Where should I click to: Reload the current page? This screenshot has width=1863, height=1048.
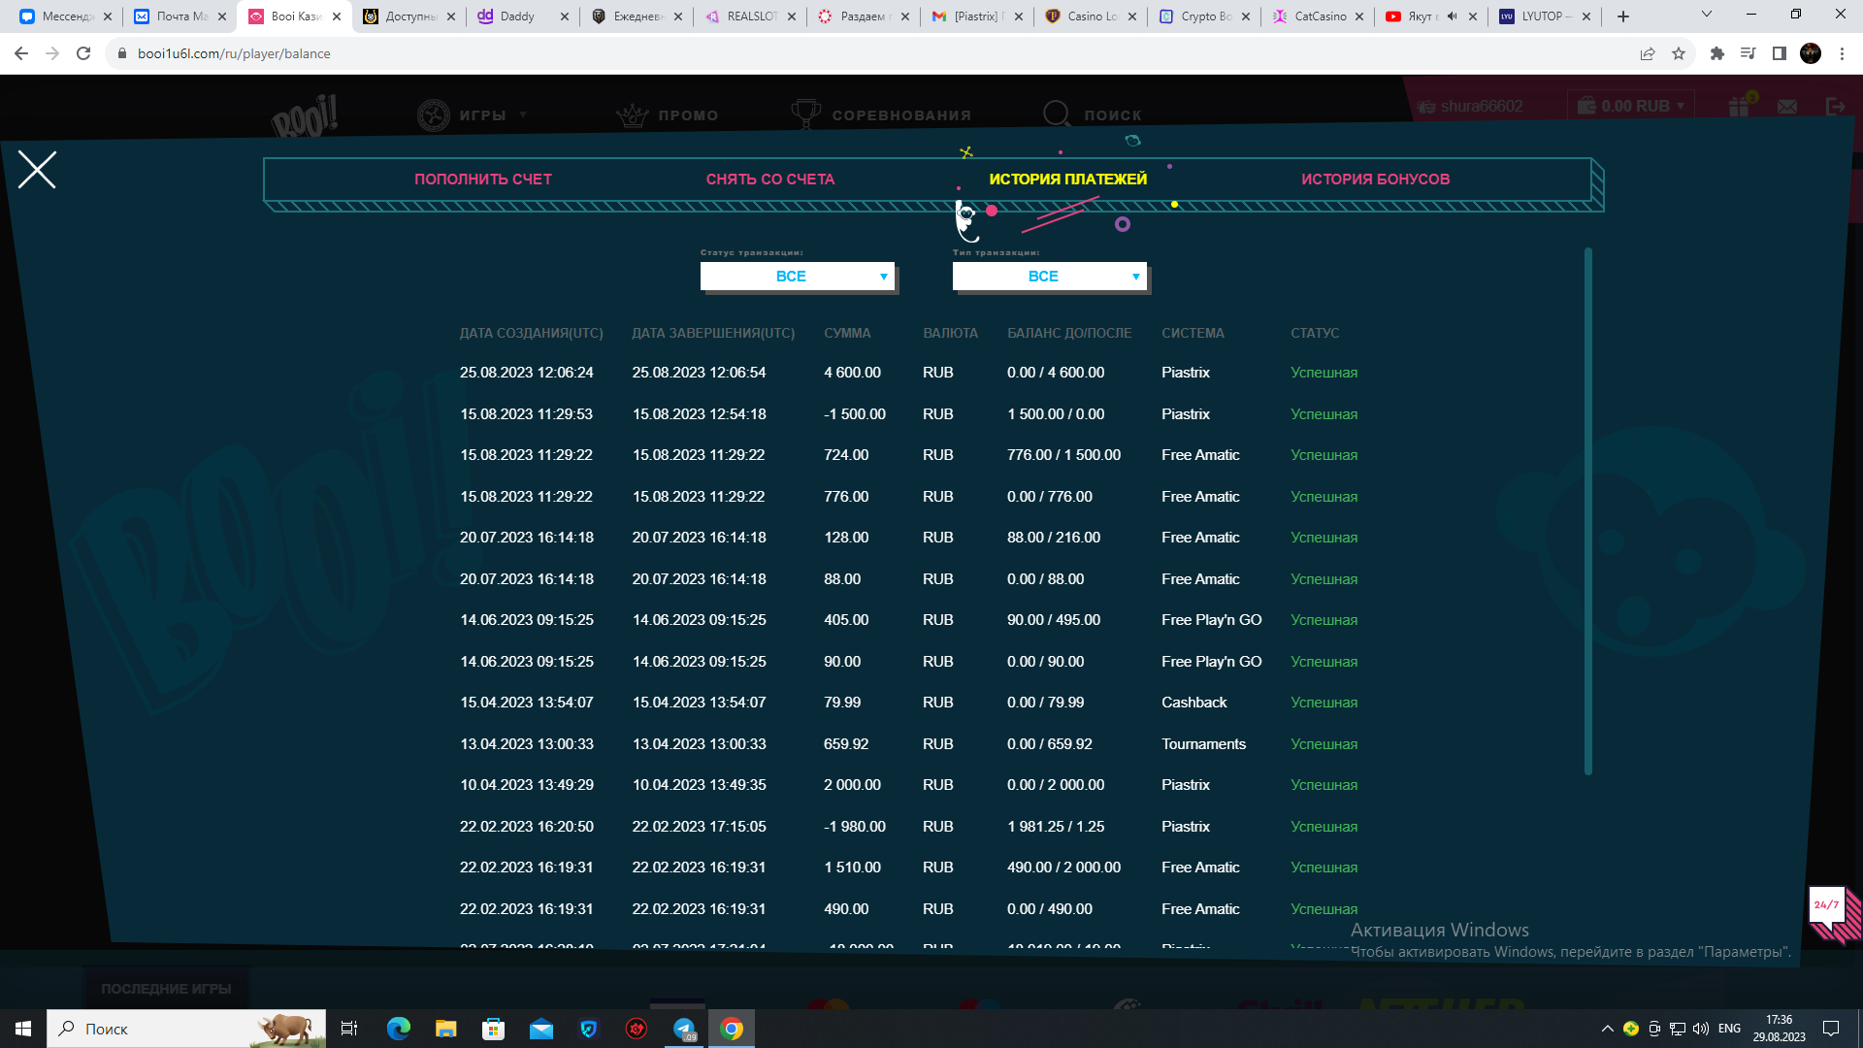(x=83, y=54)
